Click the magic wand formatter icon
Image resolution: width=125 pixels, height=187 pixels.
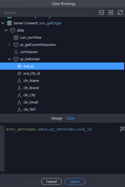pyautogui.click(x=122, y=129)
